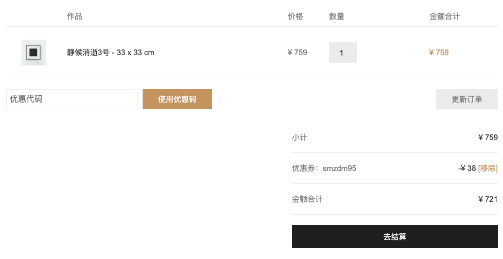Click into the 优惠代码 coupon input
The width and height of the screenshot is (503, 259).
tap(72, 99)
